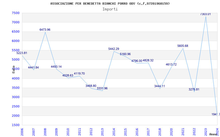Viewport: 220px width, 137px height.
Task: Select year 2007 on x-axis
Action: (x=34, y=132)
